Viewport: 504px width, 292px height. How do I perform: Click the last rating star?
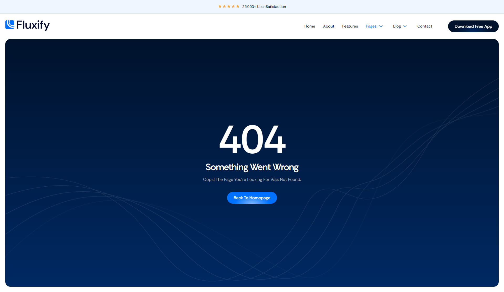coord(238,6)
